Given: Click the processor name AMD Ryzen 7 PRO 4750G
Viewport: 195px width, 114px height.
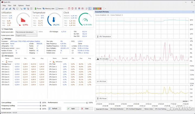Looking at the screenshot, I should pos(25,41).
